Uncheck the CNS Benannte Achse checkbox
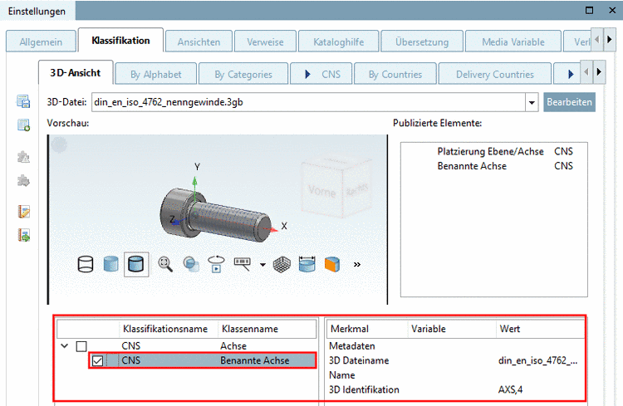The height and width of the screenshot is (406, 623). pos(97,360)
